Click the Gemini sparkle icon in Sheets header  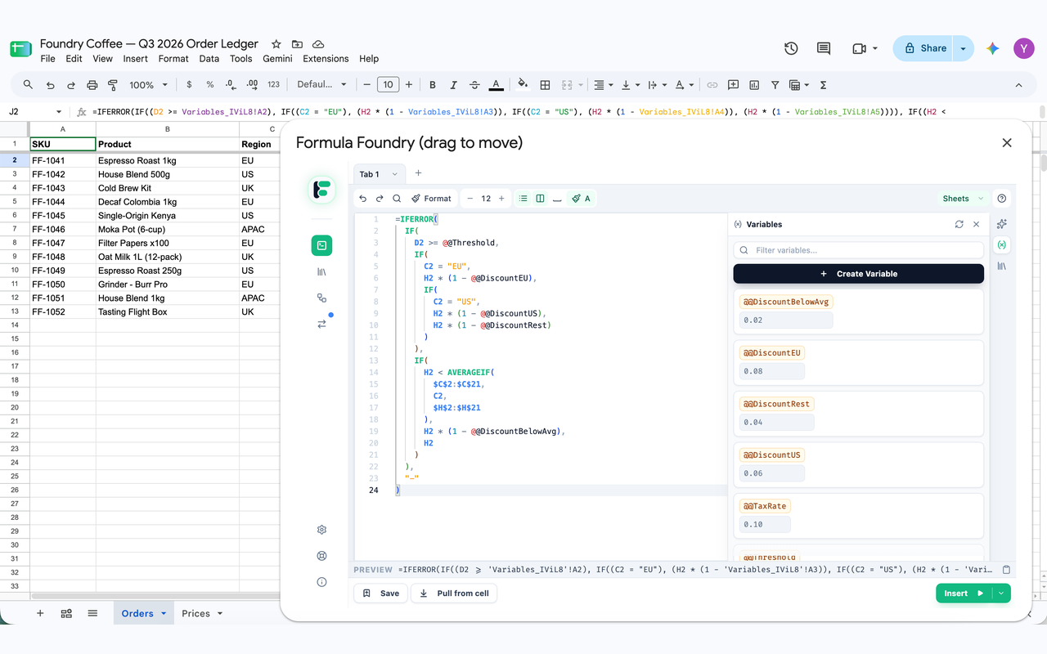point(993,48)
